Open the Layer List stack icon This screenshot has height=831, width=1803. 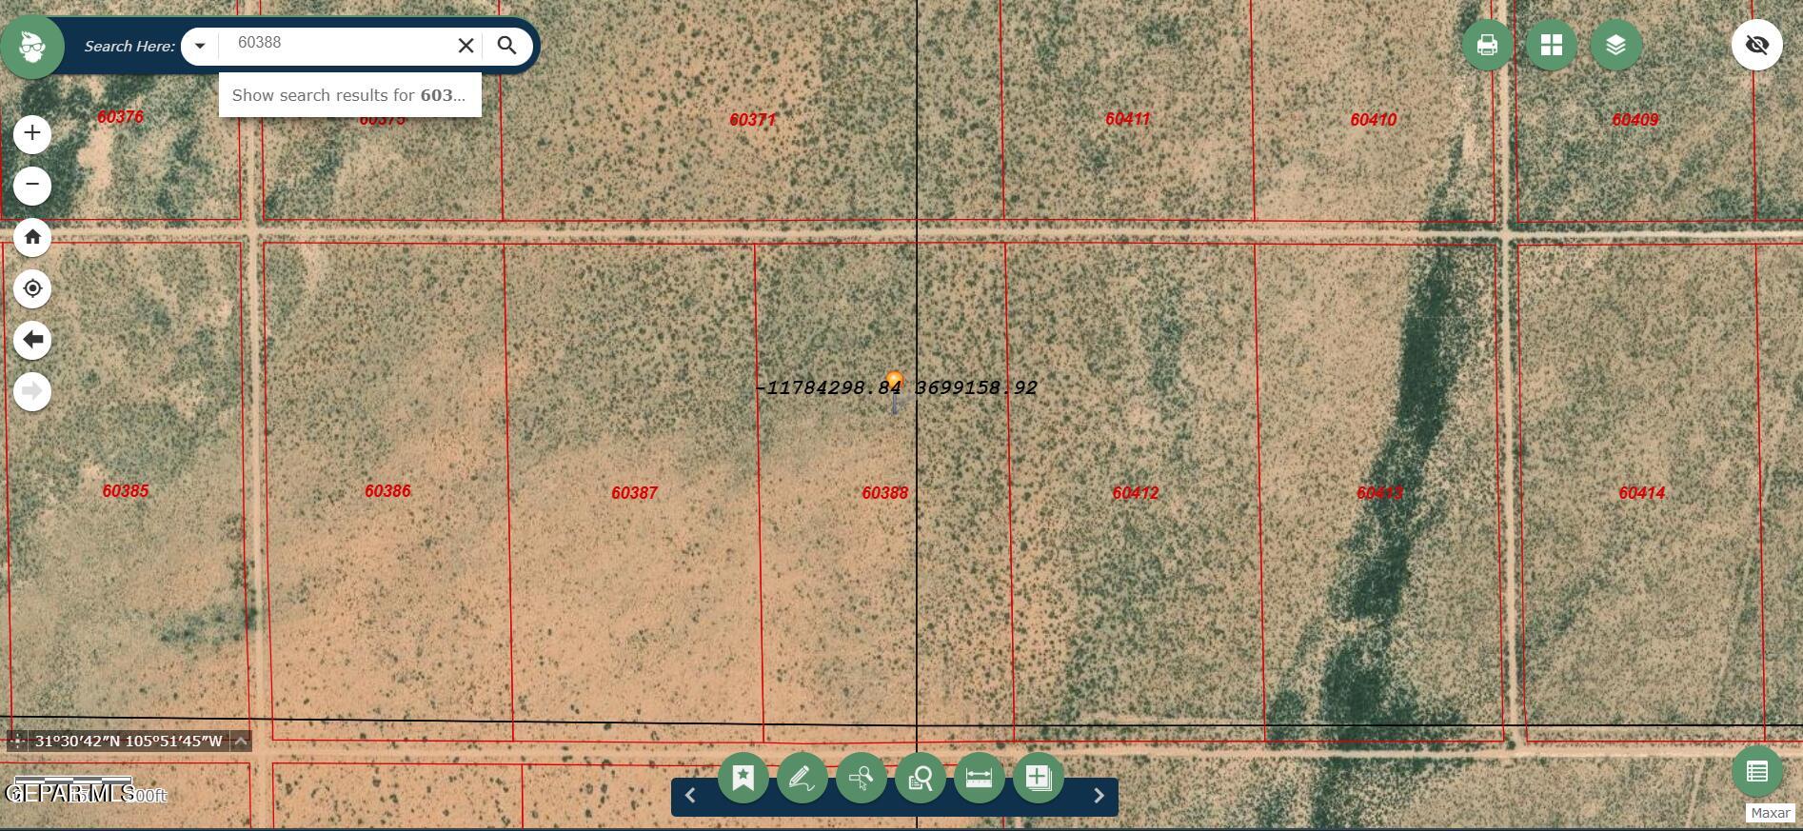pyautogui.click(x=1615, y=45)
